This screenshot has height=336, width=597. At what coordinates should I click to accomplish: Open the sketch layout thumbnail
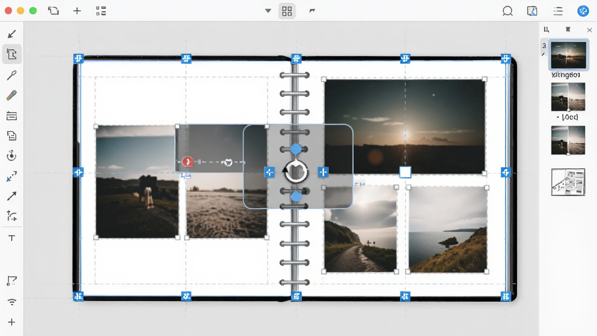(568, 182)
